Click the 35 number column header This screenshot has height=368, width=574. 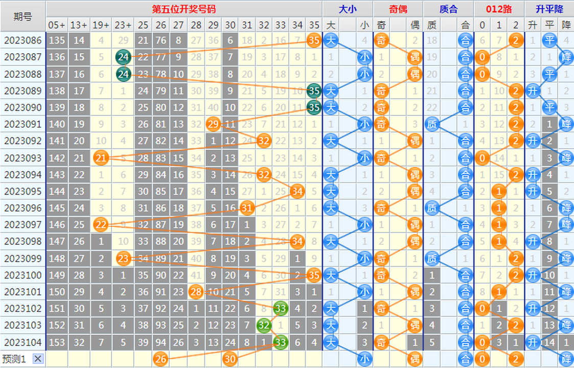click(314, 25)
